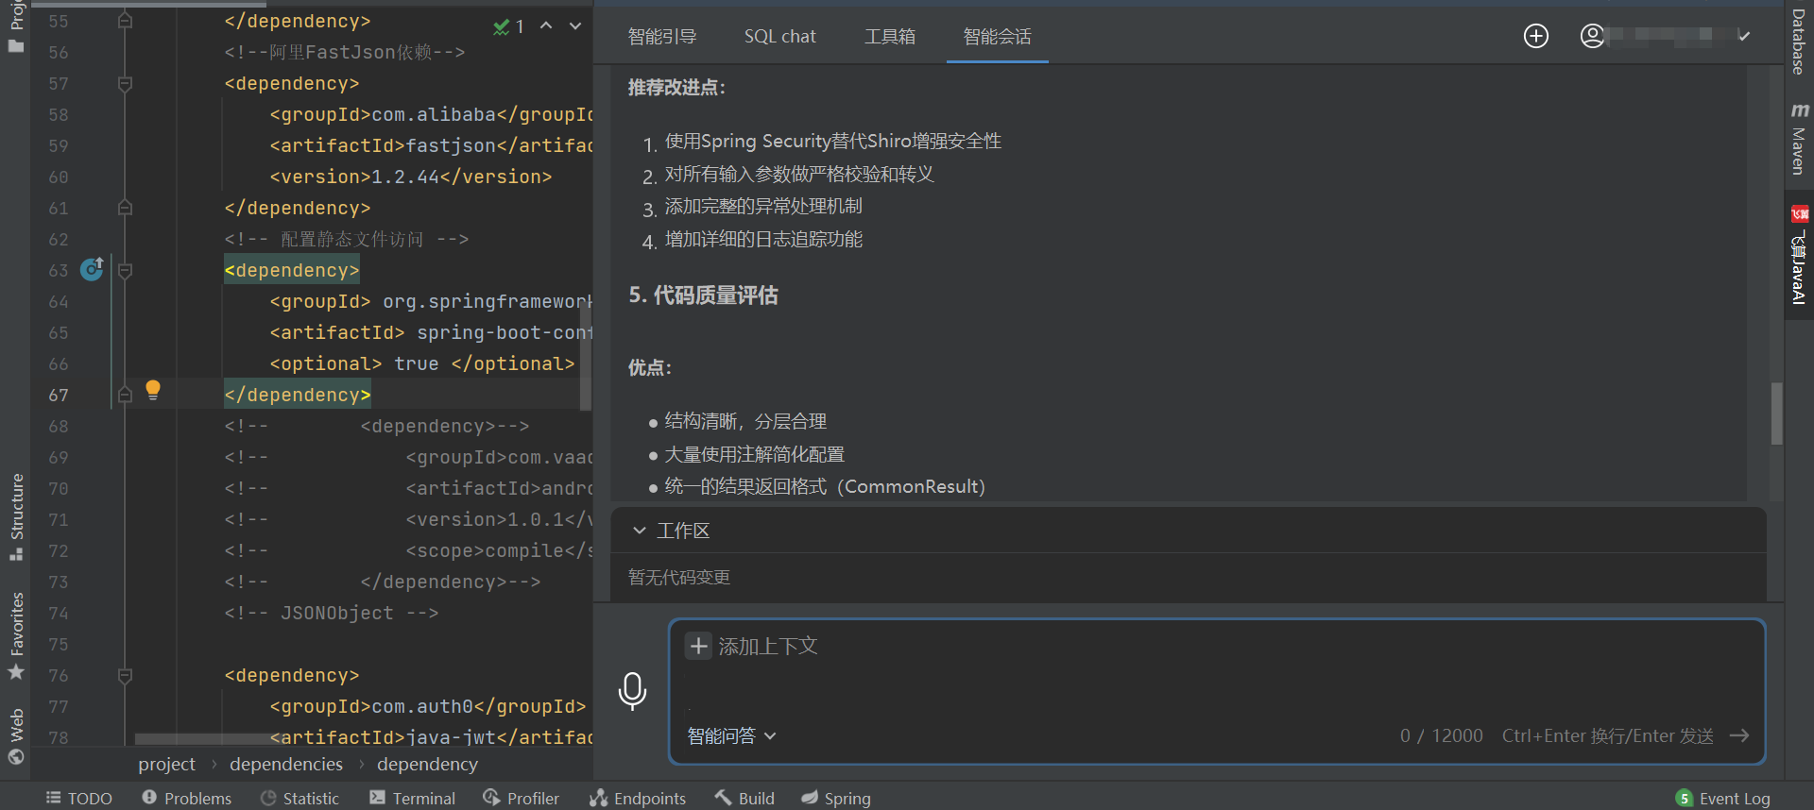Fold the dependency block at line 63

coord(125,270)
